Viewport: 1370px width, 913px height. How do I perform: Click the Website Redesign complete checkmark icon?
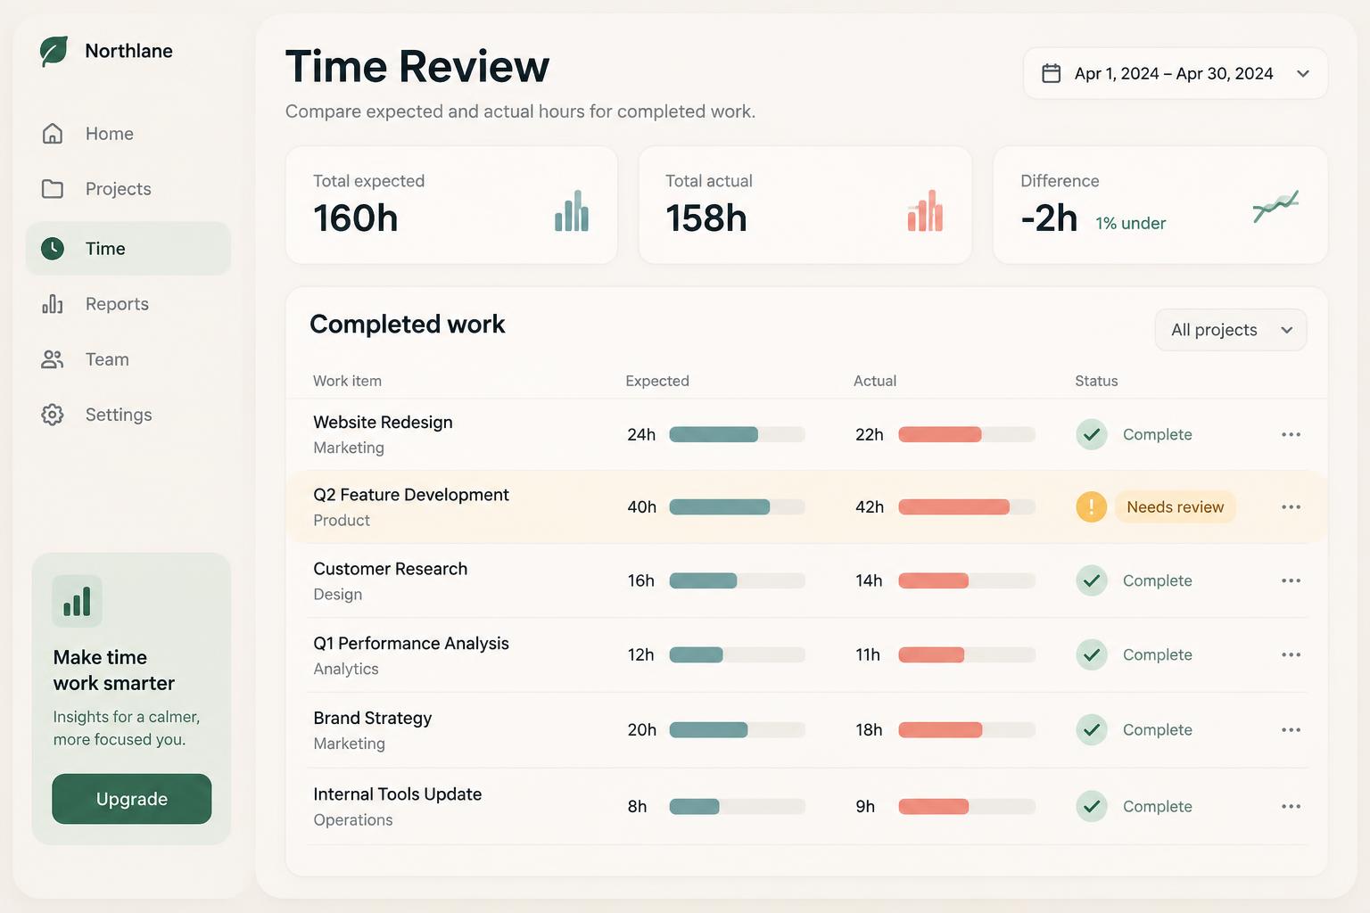click(x=1091, y=434)
